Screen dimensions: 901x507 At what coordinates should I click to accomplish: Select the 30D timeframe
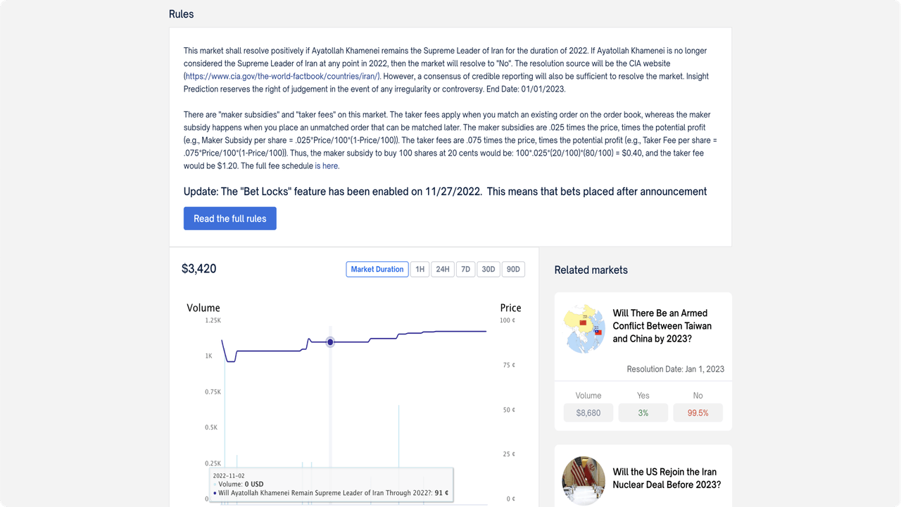point(488,269)
